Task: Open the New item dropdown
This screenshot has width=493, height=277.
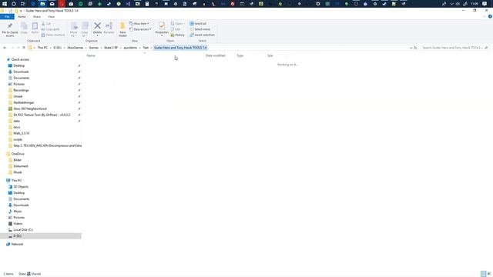Action: click(139, 24)
